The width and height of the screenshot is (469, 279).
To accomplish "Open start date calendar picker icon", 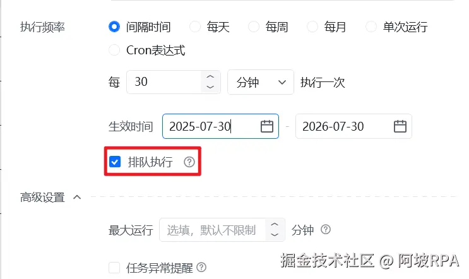I will [x=267, y=126].
